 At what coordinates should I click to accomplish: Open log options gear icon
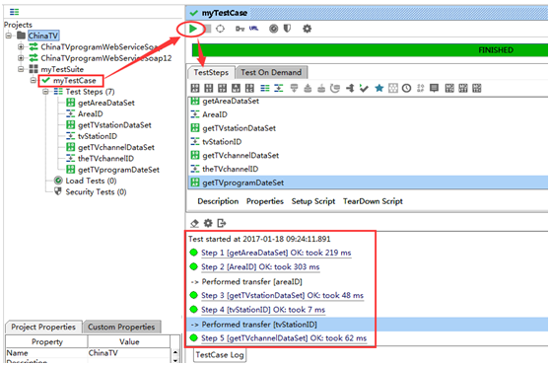[208, 223]
